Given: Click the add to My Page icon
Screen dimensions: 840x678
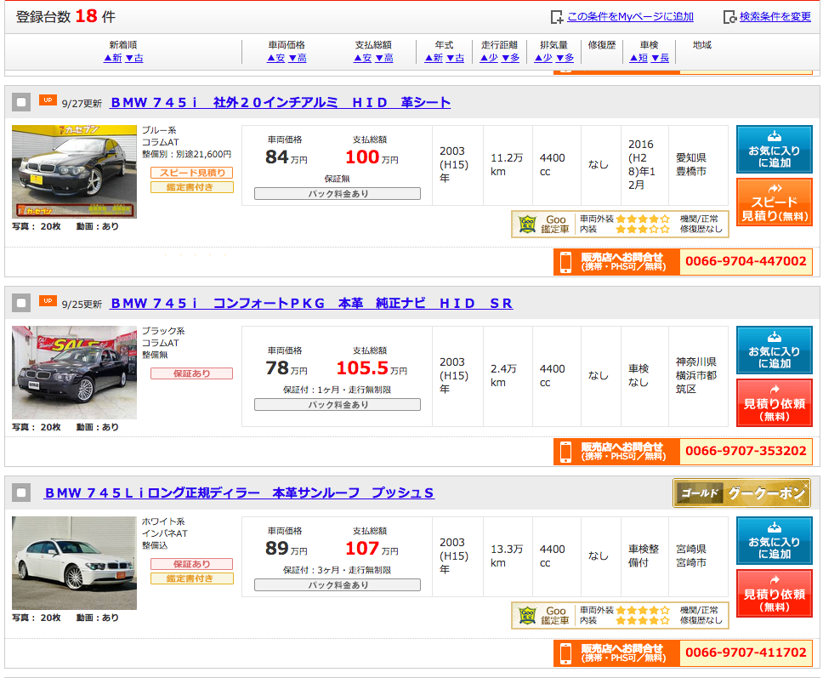Looking at the screenshot, I should tap(557, 17).
